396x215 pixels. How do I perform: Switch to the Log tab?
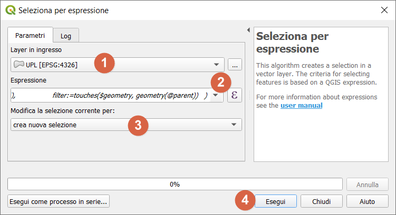coord(66,36)
